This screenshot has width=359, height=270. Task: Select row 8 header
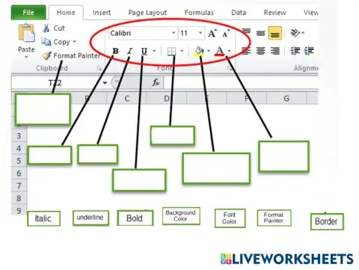click(x=19, y=198)
